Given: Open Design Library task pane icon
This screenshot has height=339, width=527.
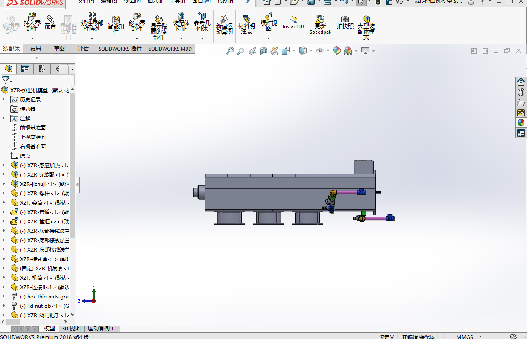Looking at the screenshot, I should (521, 92).
